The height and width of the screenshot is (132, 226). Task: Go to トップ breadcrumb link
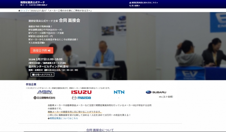(24, 11)
